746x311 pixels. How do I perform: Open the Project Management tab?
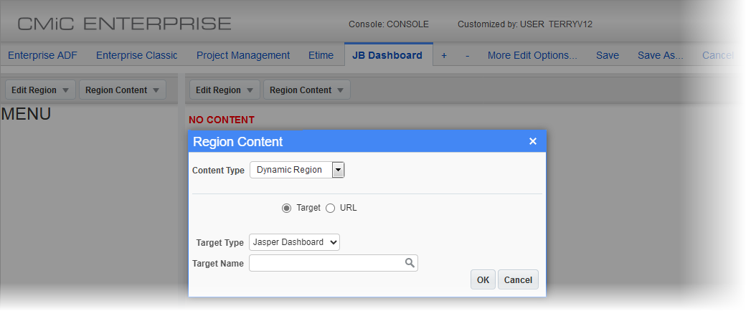(243, 55)
